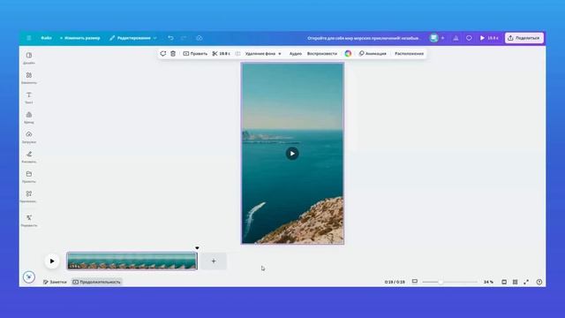Open the Рисовать draw panel
This screenshot has width=565, height=318.
point(29,157)
